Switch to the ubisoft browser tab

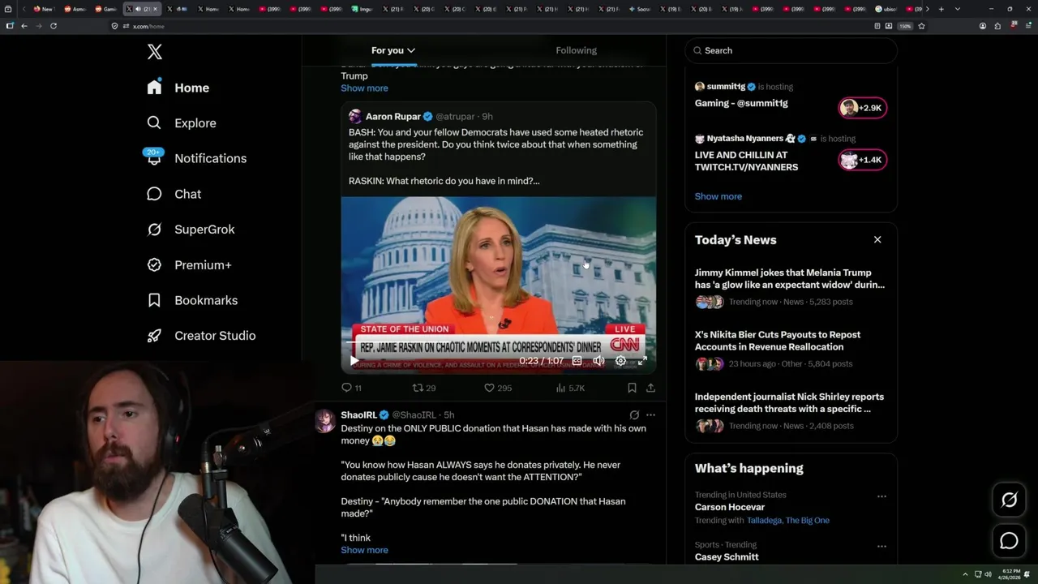point(886,9)
